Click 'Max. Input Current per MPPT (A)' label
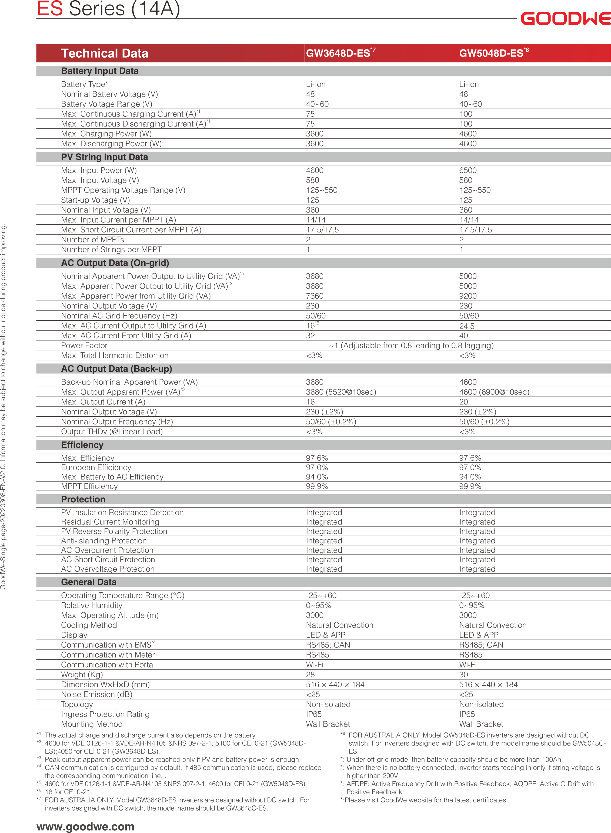Screen dimensions: 611x833 click(118, 220)
